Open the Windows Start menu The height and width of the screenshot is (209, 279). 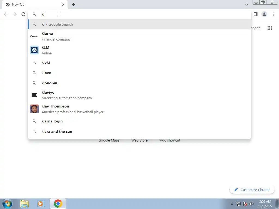tap(7, 204)
